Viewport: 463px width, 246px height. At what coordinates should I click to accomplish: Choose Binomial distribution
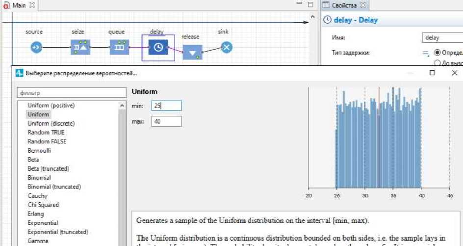[x=39, y=178]
